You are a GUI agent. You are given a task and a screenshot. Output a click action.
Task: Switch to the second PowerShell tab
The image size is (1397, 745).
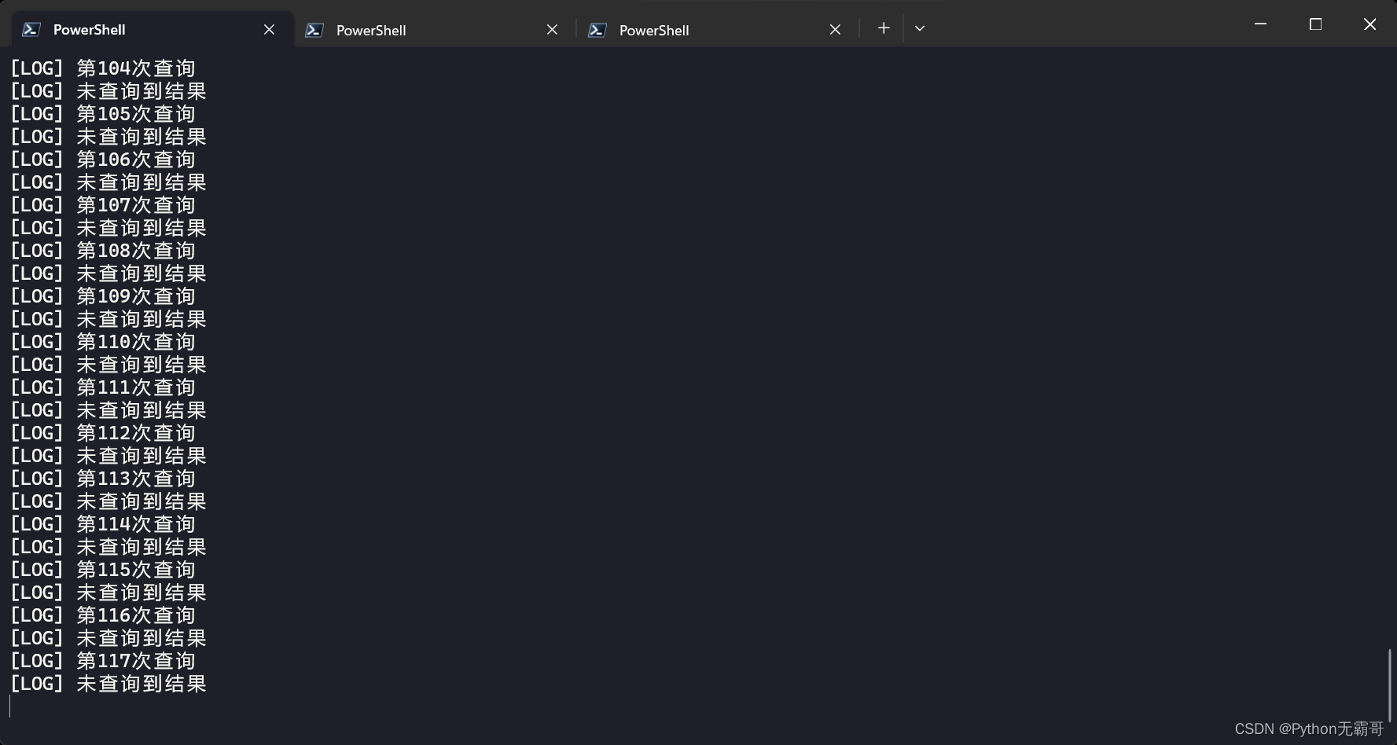pyautogui.click(x=435, y=30)
